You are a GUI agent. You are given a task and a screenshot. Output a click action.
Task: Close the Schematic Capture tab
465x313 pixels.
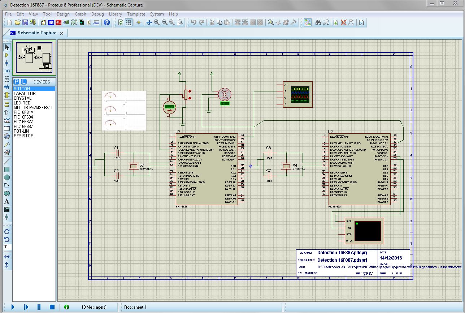pos(62,33)
